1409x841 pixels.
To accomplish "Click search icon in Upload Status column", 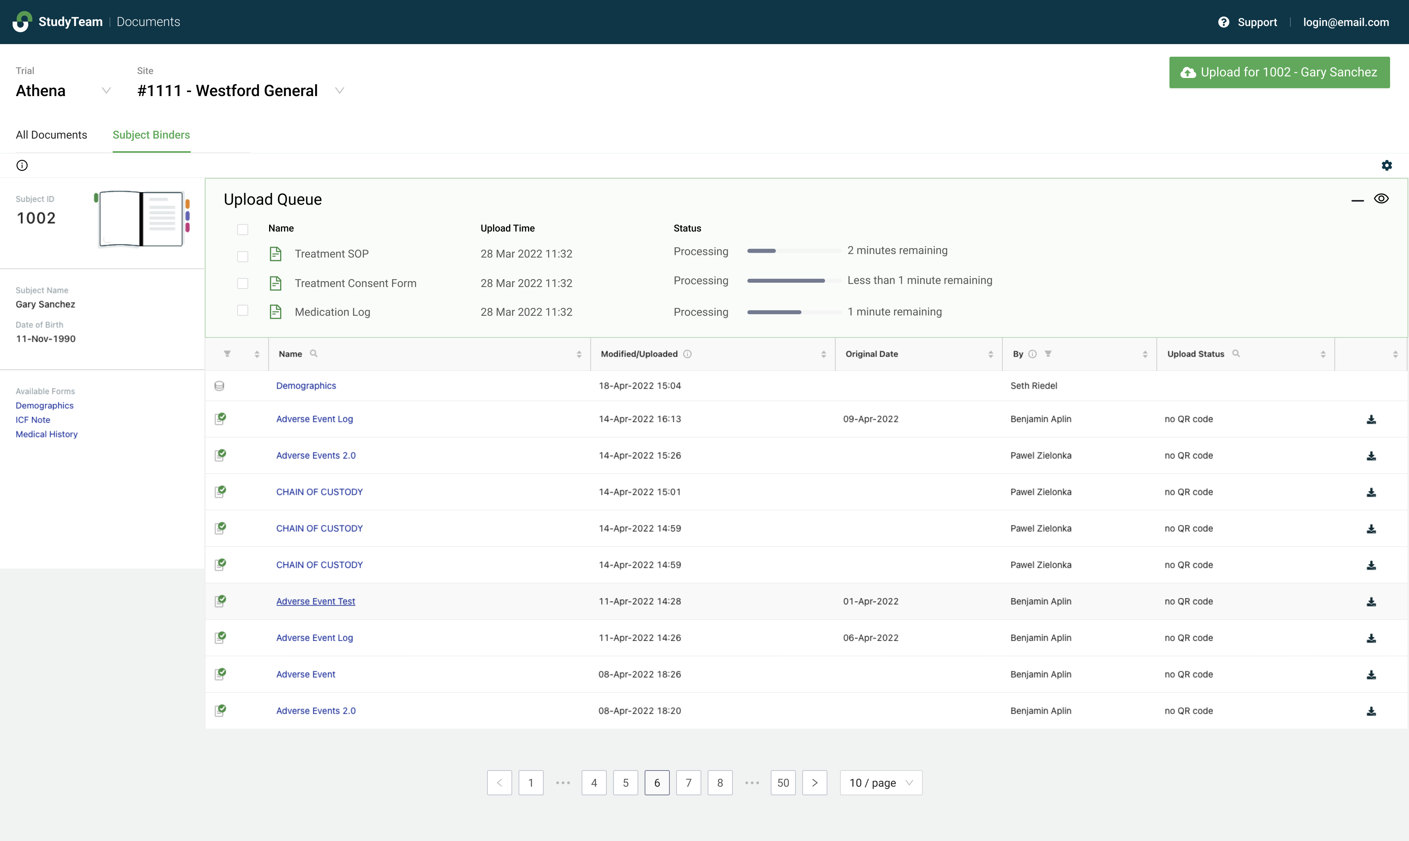I will coord(1236,354).
